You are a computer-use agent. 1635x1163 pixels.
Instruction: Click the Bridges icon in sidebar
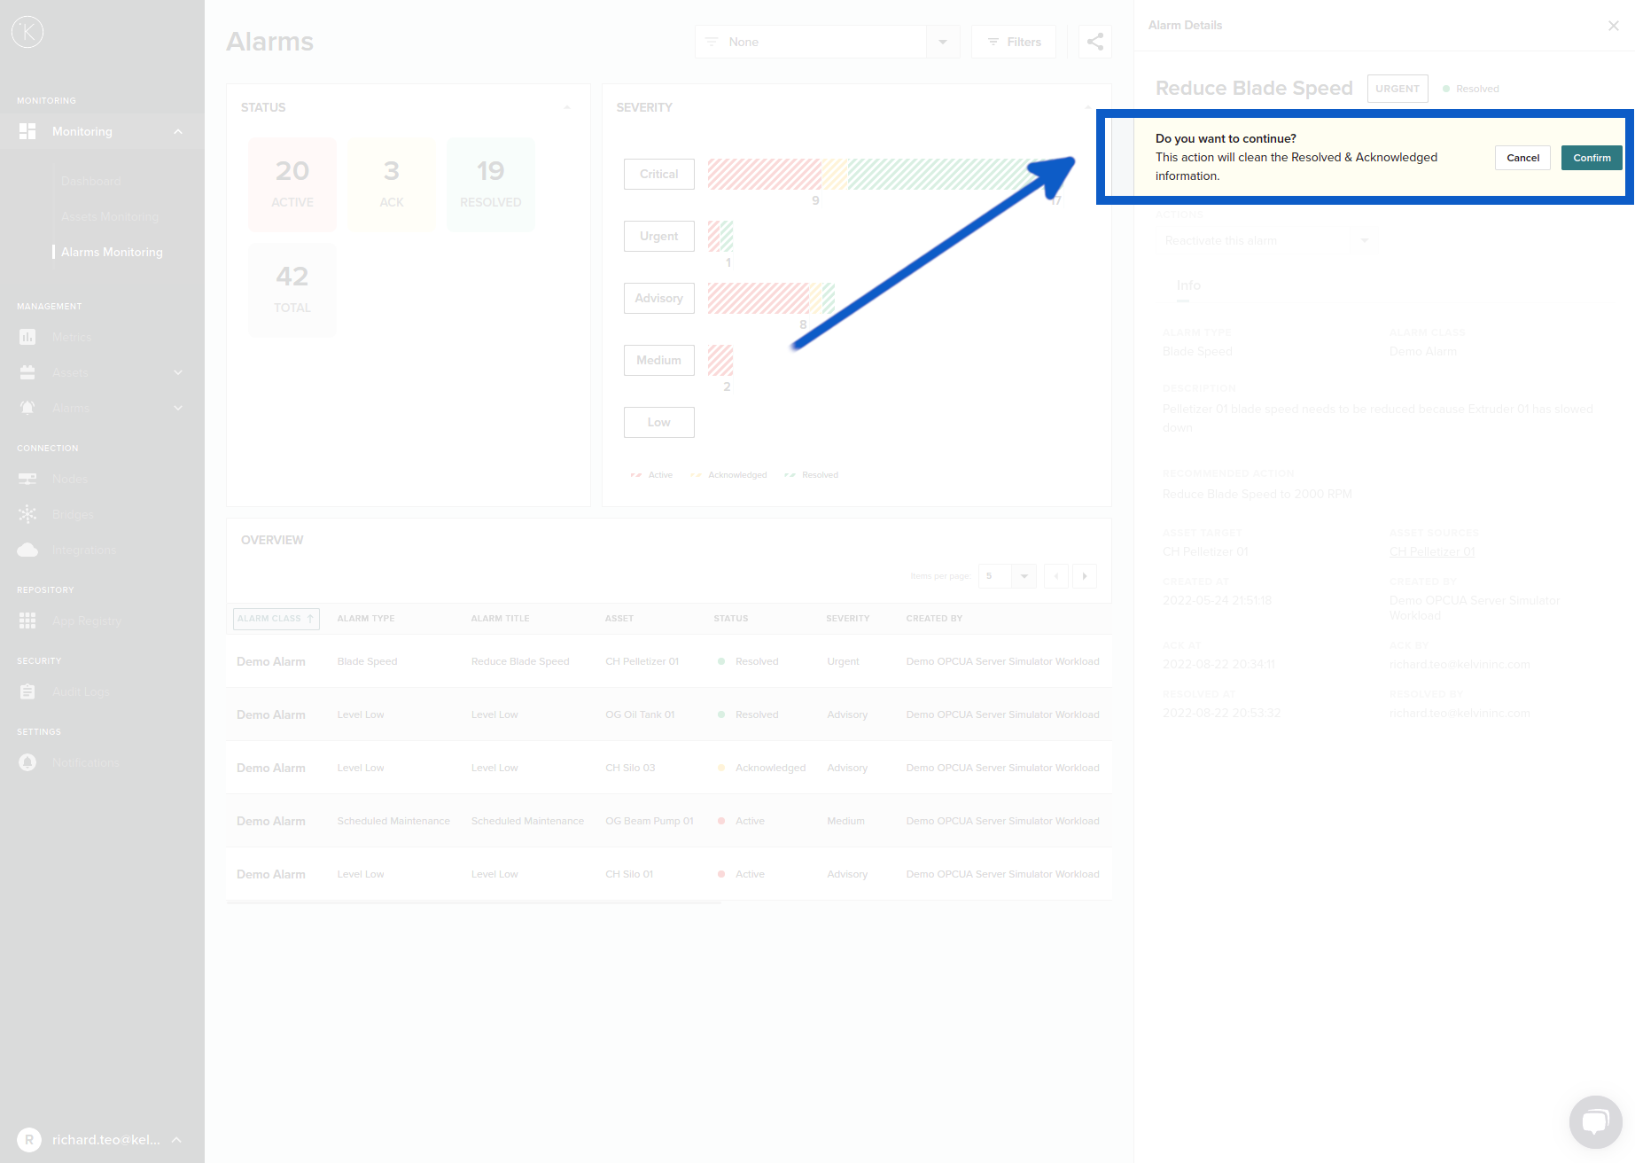click(x=27, y=515)
